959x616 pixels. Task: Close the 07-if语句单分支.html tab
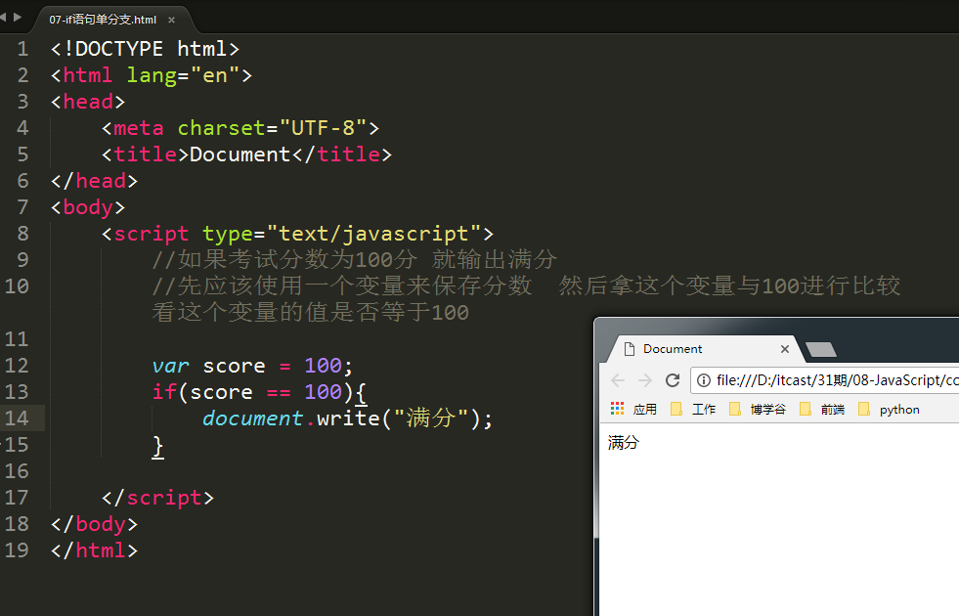(x=172, y=21)
